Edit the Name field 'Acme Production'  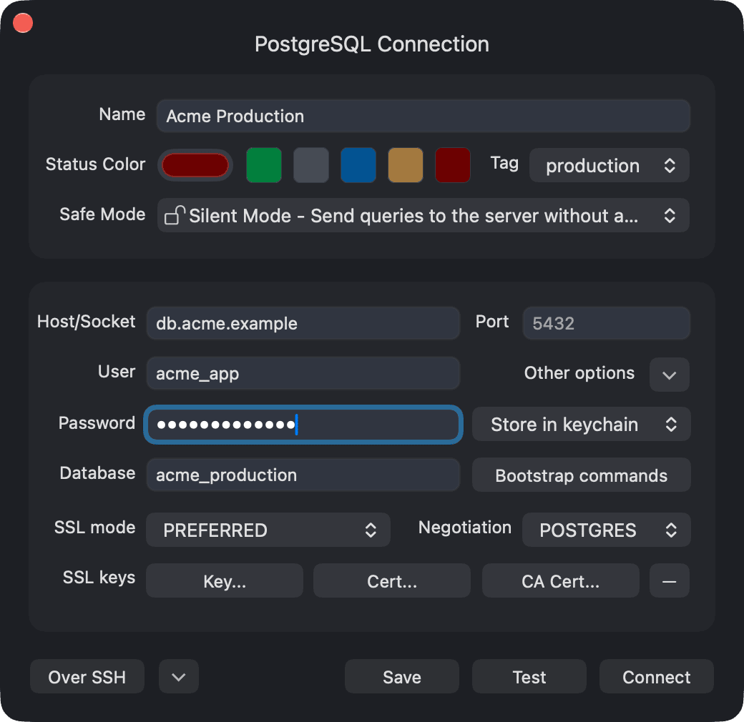[x=424, y=116]
